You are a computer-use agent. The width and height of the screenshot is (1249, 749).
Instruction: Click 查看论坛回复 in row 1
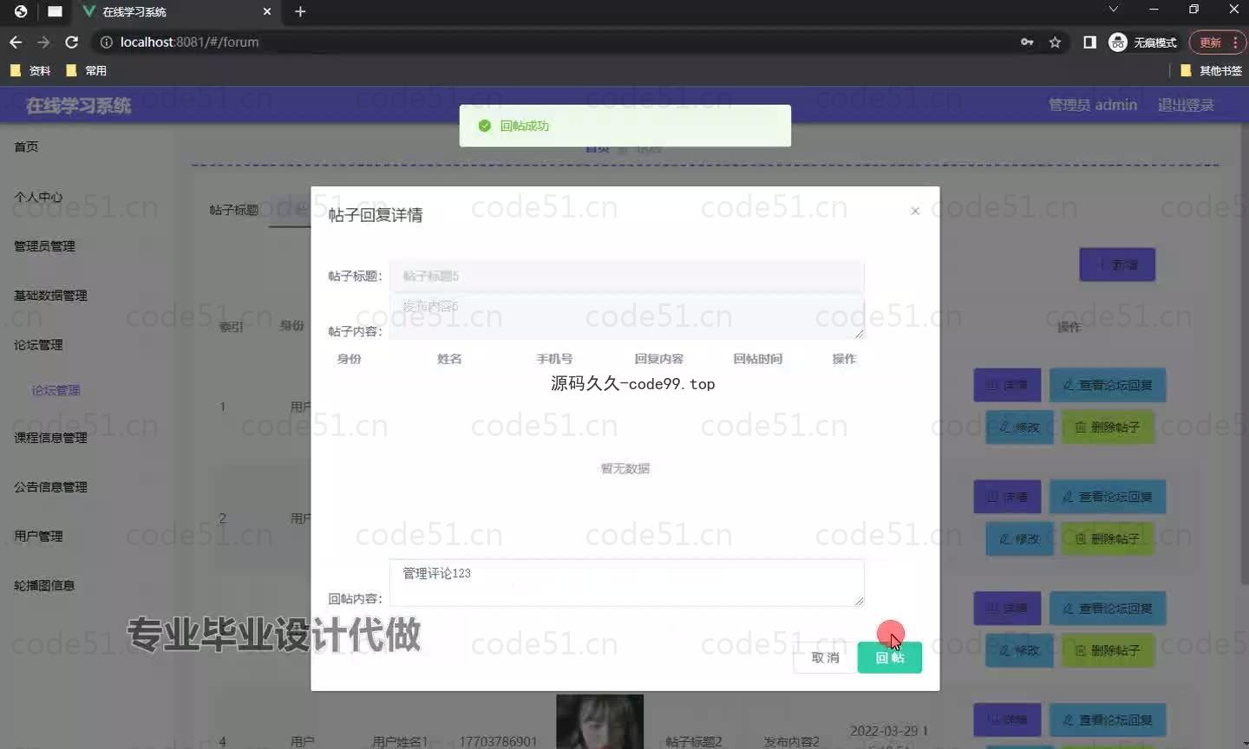1108,385
